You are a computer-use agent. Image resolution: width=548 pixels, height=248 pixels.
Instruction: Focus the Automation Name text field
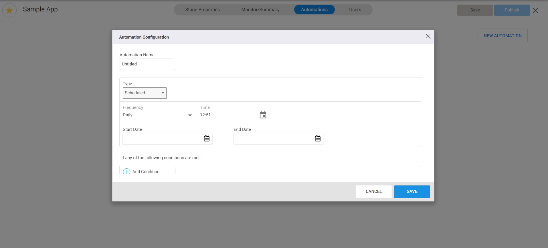coord(147,64)
